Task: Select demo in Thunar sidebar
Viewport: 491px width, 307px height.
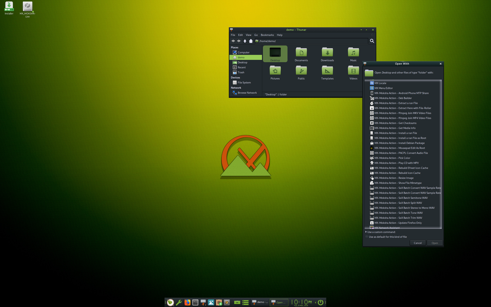Action: click(x=245, y=57)
